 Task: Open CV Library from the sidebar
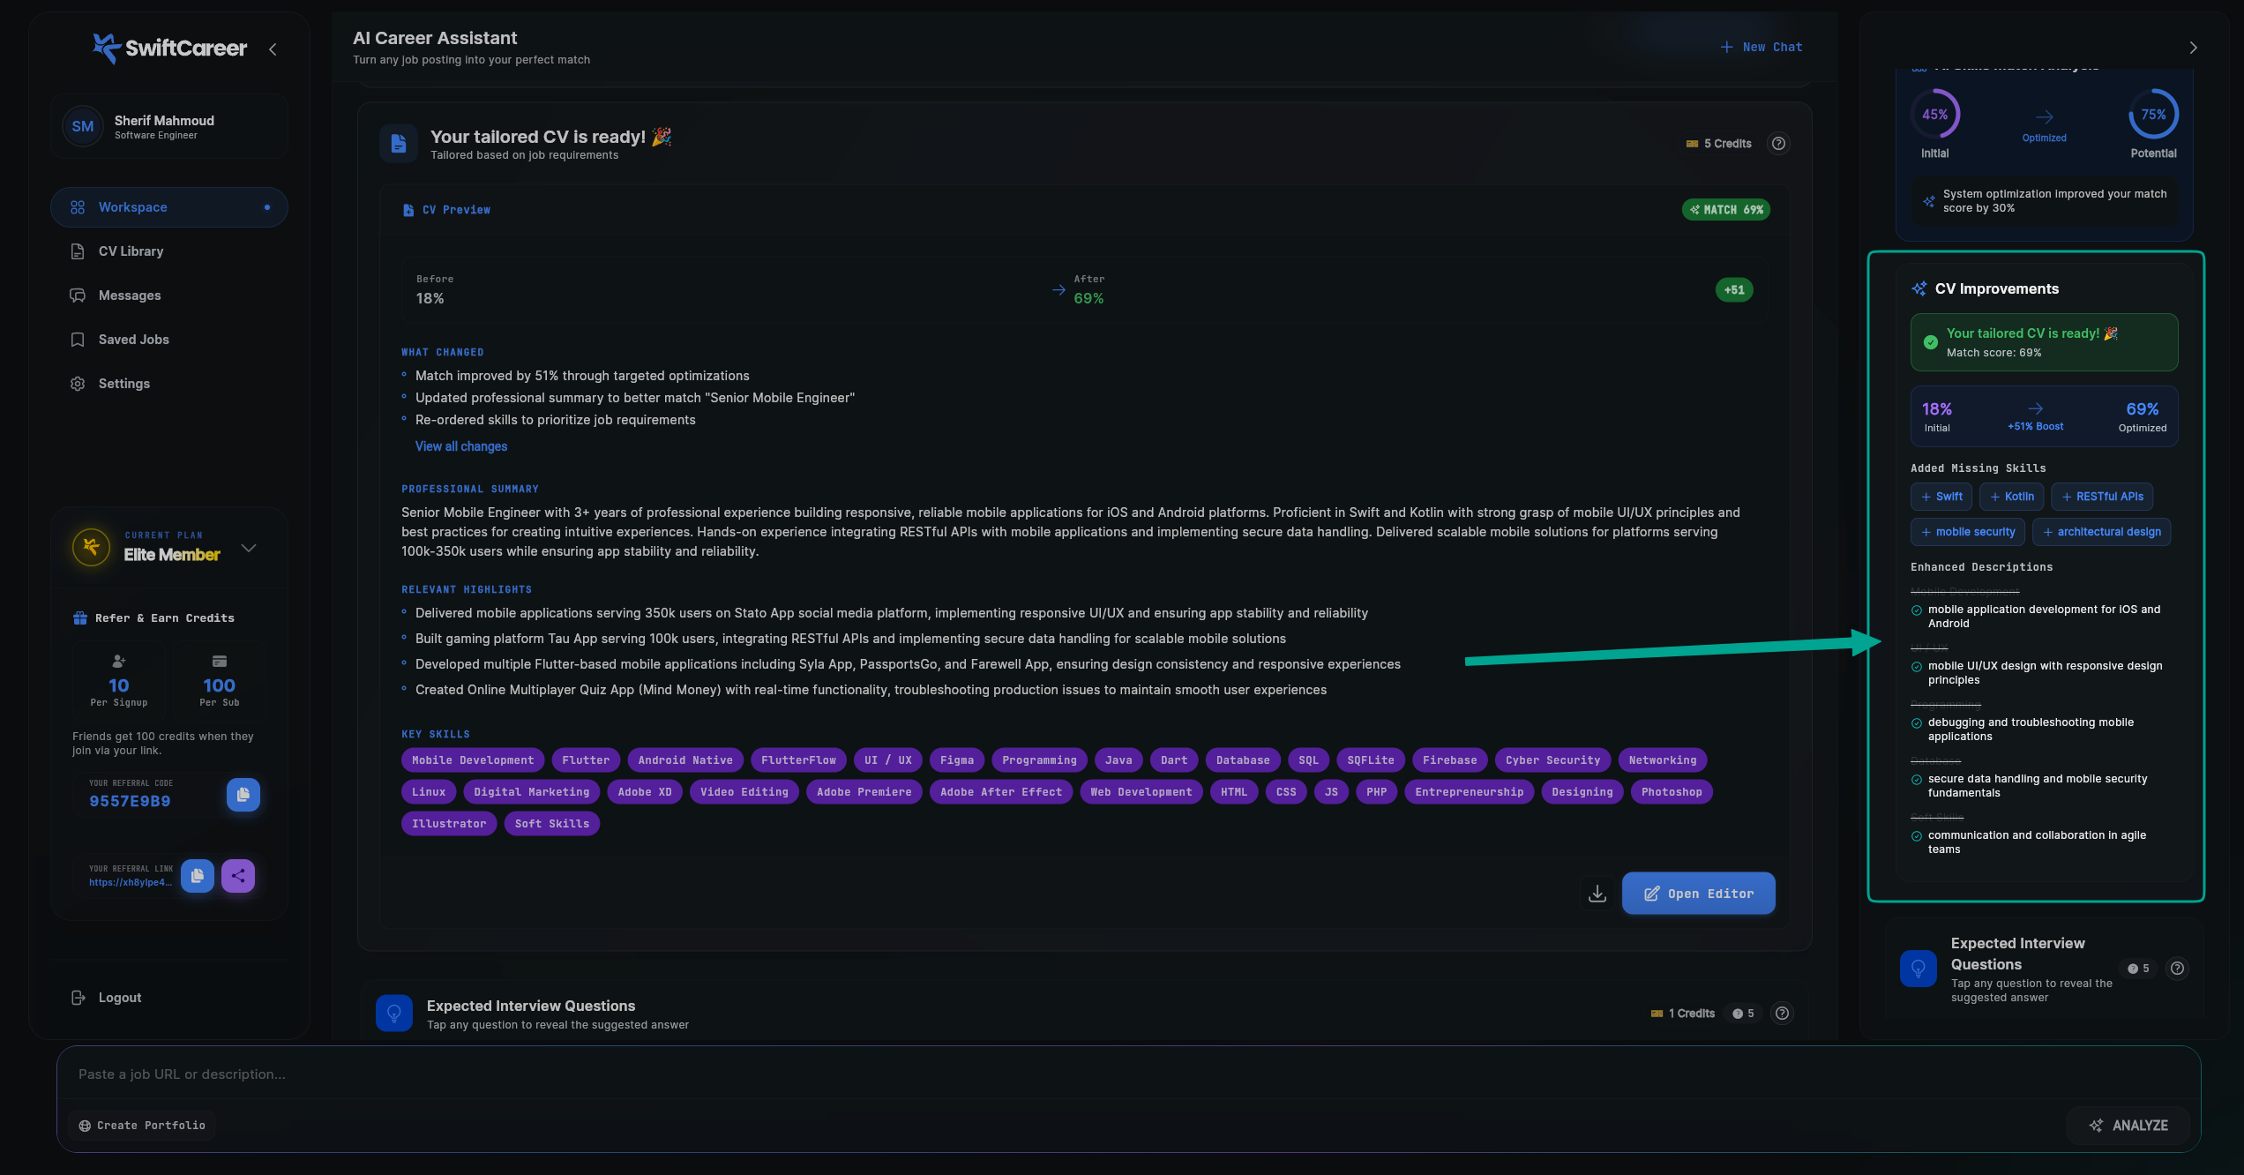(130, 251)
